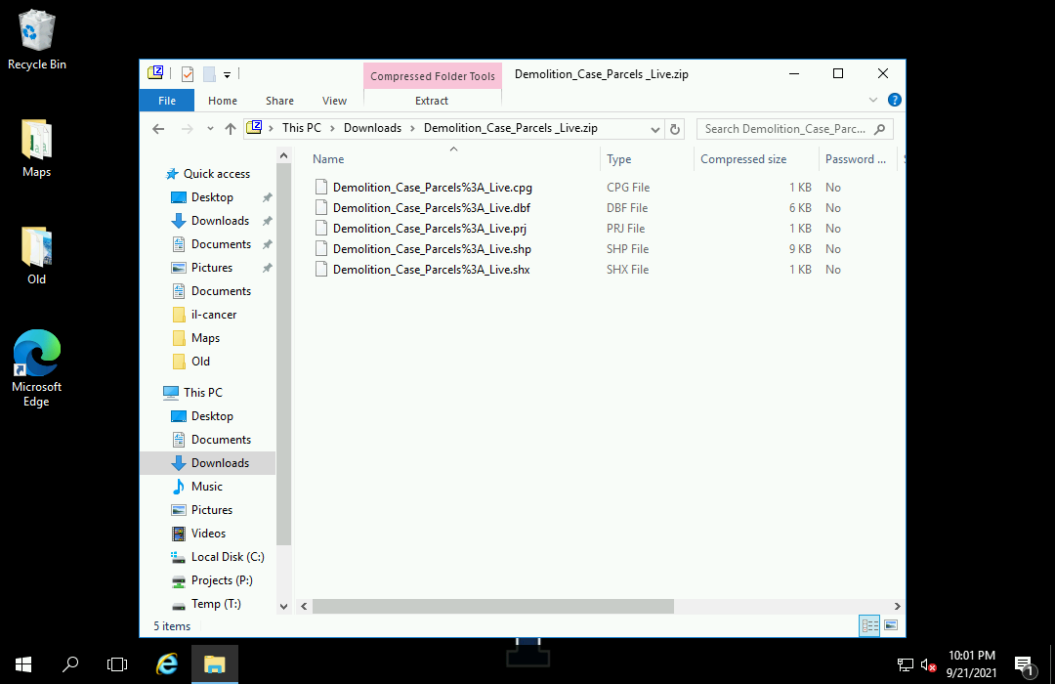Refresh the current folder view
Viewport: 1055px width, 684px height.
tap(675, 129)
